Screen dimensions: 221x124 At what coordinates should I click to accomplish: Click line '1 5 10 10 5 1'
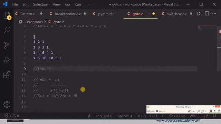coord(47,58)
